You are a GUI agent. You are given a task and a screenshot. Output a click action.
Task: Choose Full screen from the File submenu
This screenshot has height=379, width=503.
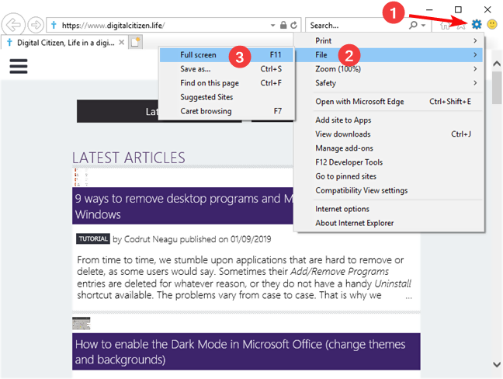pyautogui.click(x=227, y=55)
